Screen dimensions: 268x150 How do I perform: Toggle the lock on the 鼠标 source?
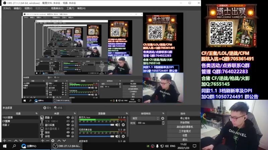73,132
